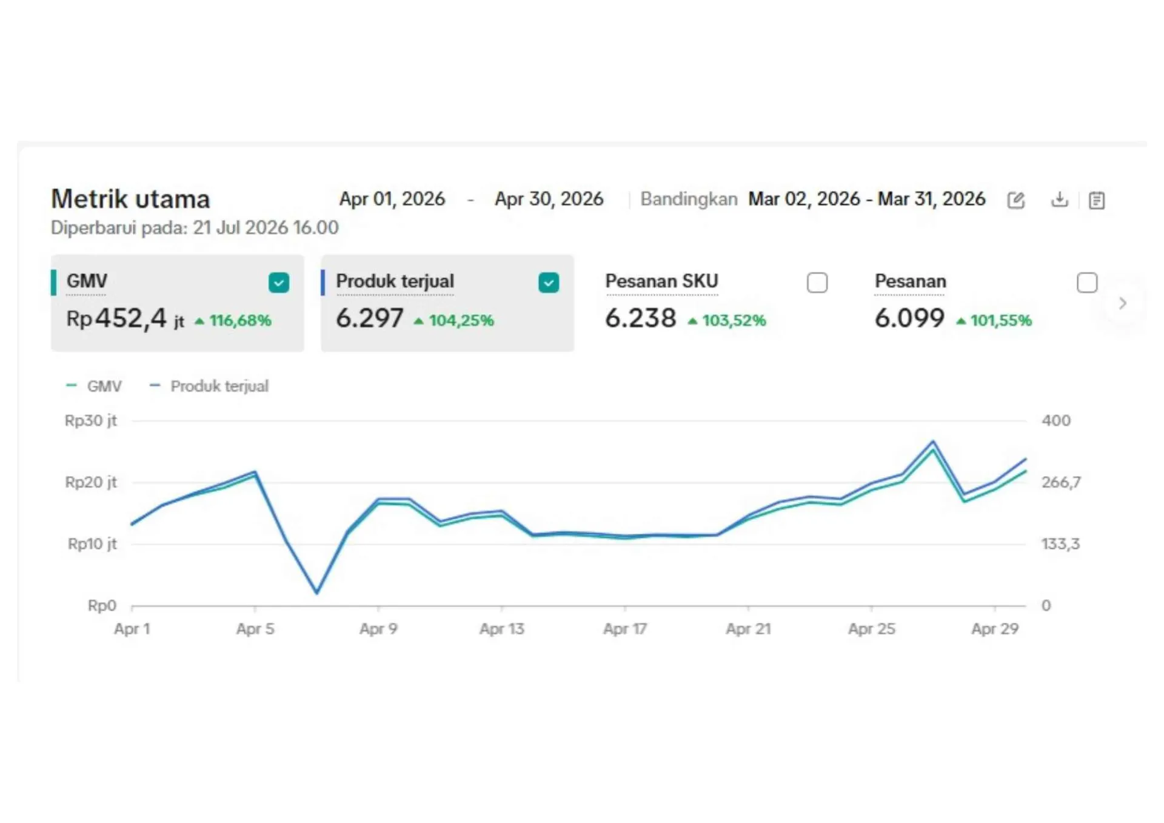1164x823 pixels.
Task: Open end date Apr 30, 2026 picker
Action: 549,199
